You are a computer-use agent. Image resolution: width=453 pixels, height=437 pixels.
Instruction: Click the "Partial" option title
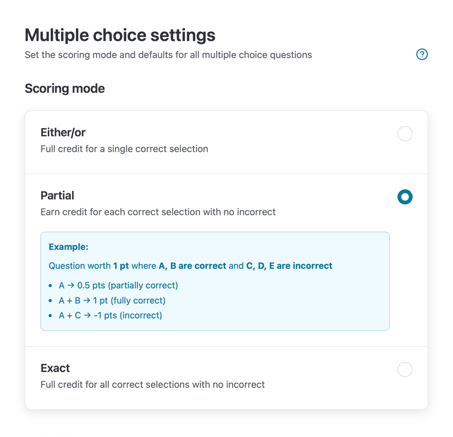(57, 196)
